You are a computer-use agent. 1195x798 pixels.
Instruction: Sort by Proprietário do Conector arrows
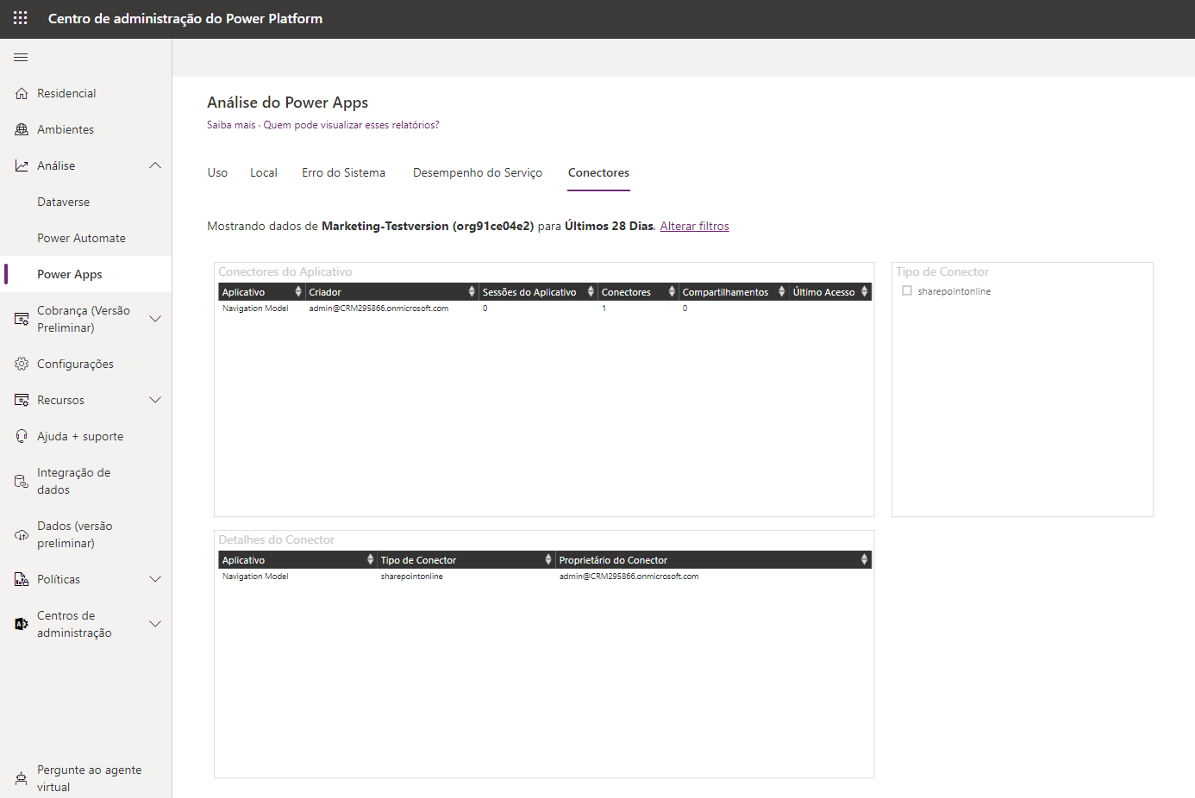[x=864, y=560]
